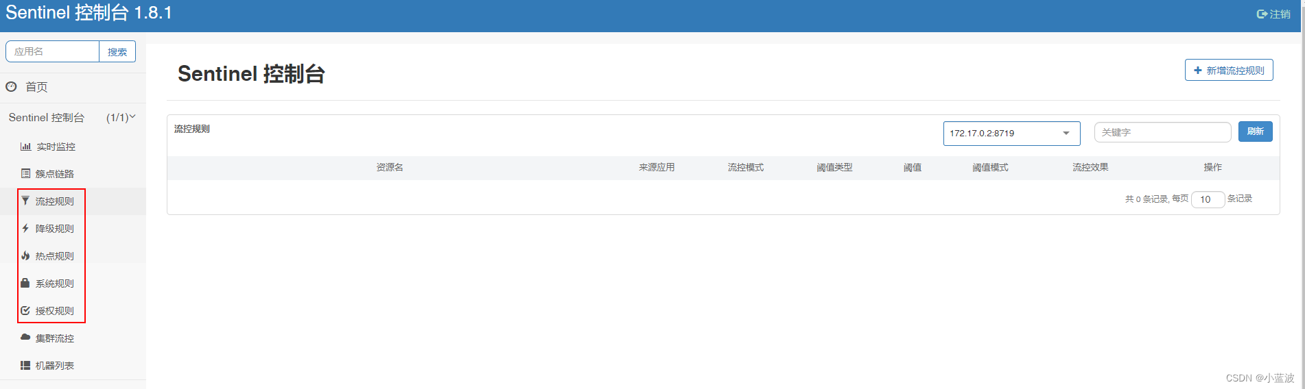Open the 实时监控 menu item

73,147
